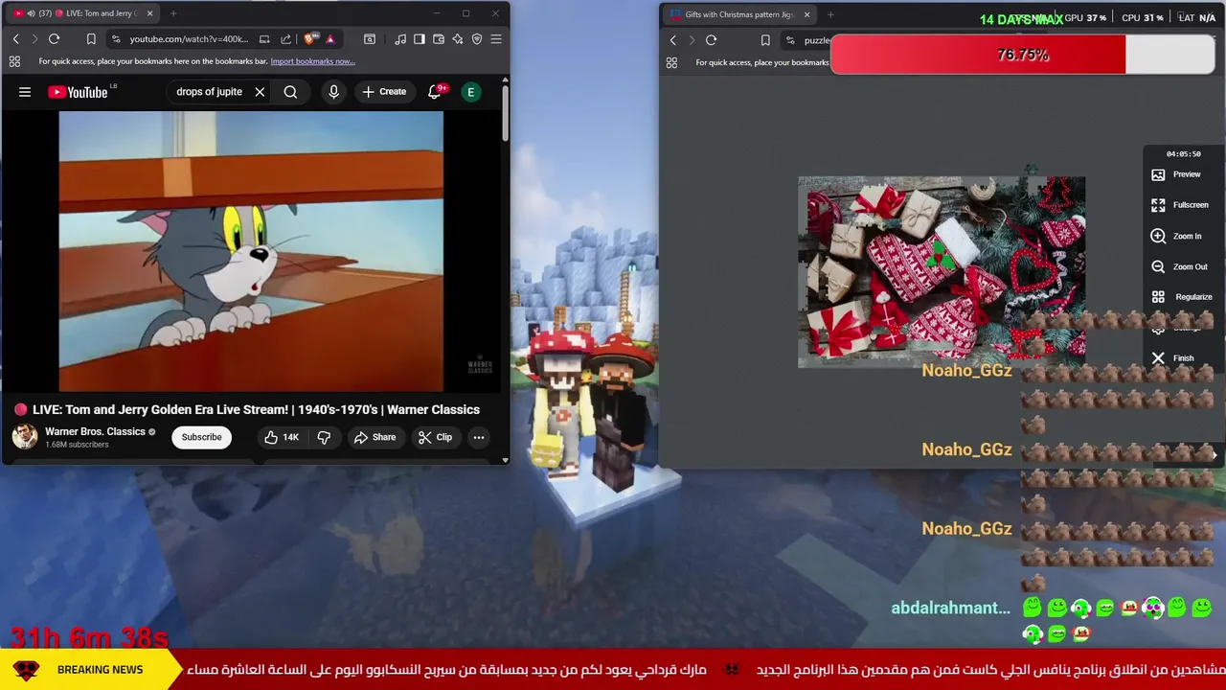Click the Christmas stockings puzzle image

942,271
